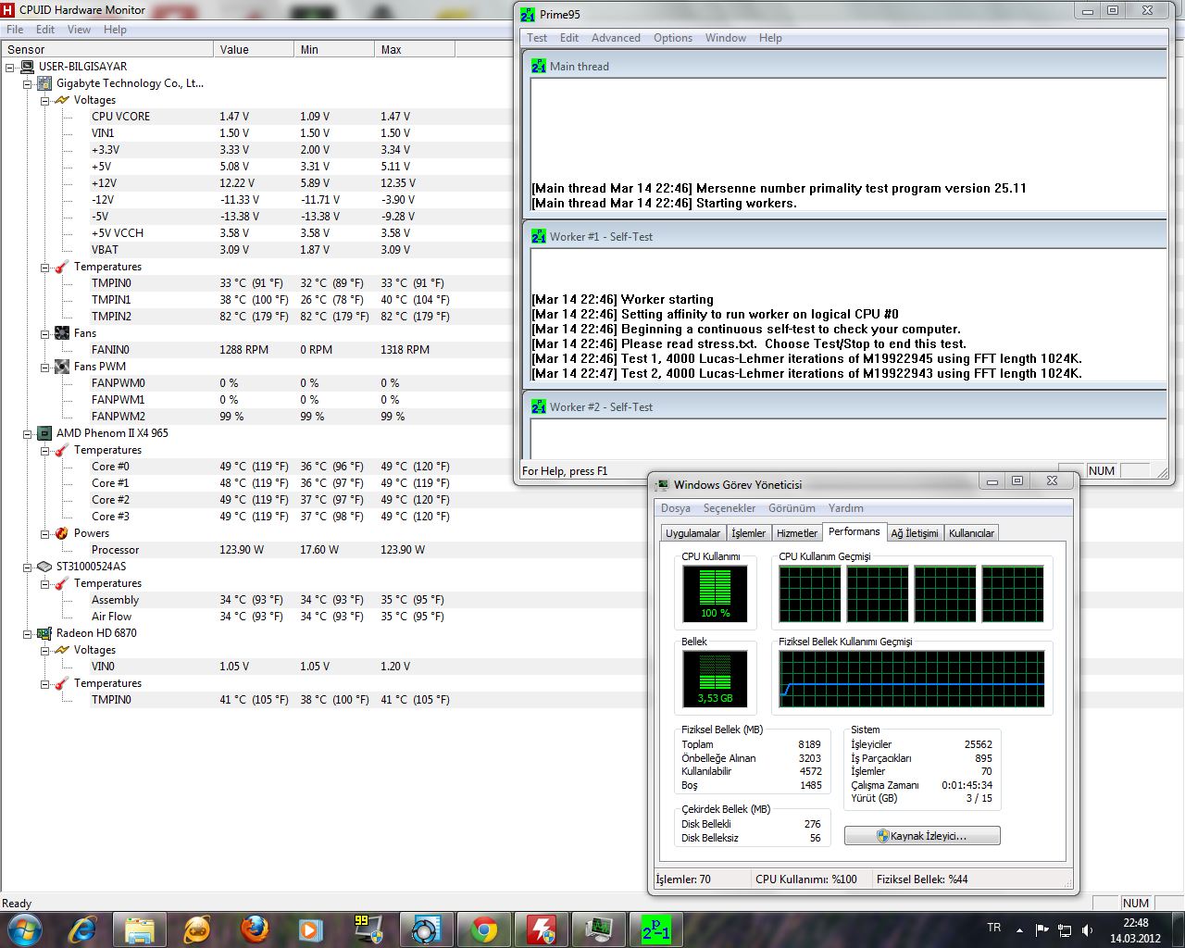Click the volume speaker tray icon
The image size is (1185, 948).
(1088, 929)
